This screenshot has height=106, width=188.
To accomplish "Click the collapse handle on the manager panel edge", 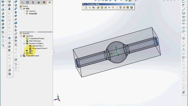I will [x=53, y=52].
